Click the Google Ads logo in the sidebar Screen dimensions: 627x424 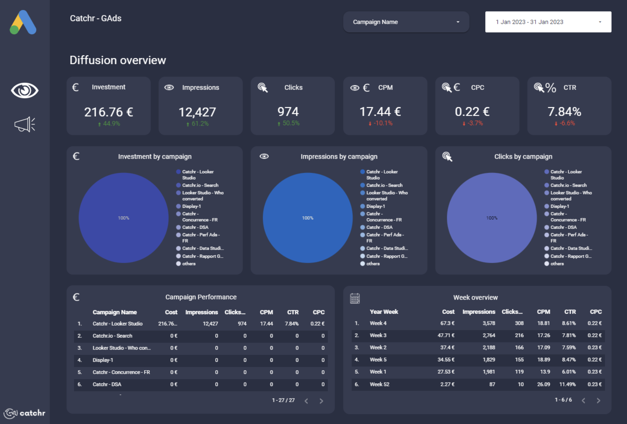tap(24, 22)
